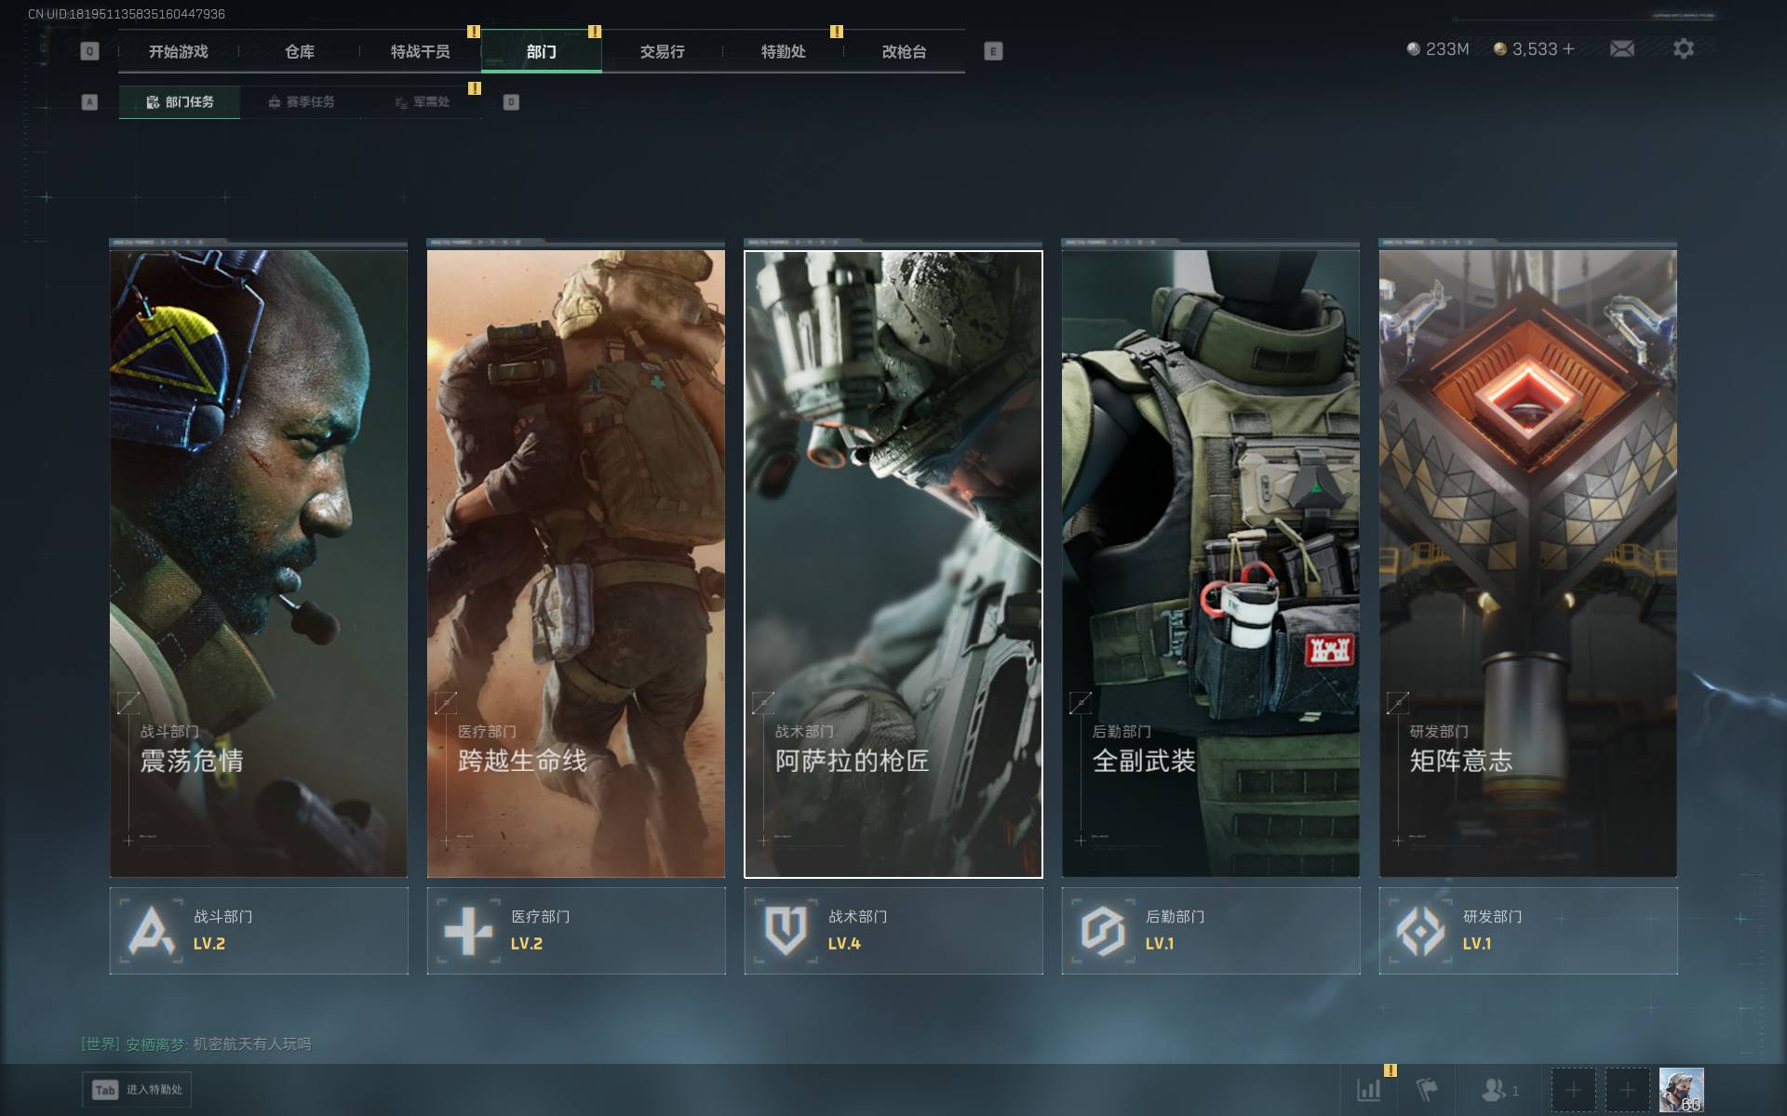This screenshot has width=1787, height=1116.
Task: Click the first empty squad slot plus
Action: (x=1573, y=1089)
